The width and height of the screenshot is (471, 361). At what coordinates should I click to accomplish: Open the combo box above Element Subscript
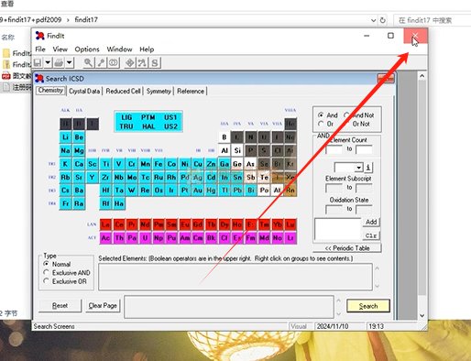348,168
